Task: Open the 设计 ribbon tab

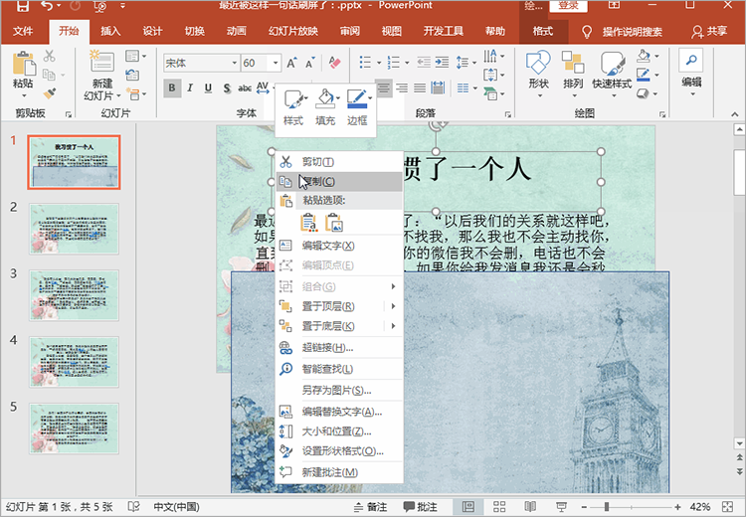Action: pyautogui.click(x=152, y=32)
